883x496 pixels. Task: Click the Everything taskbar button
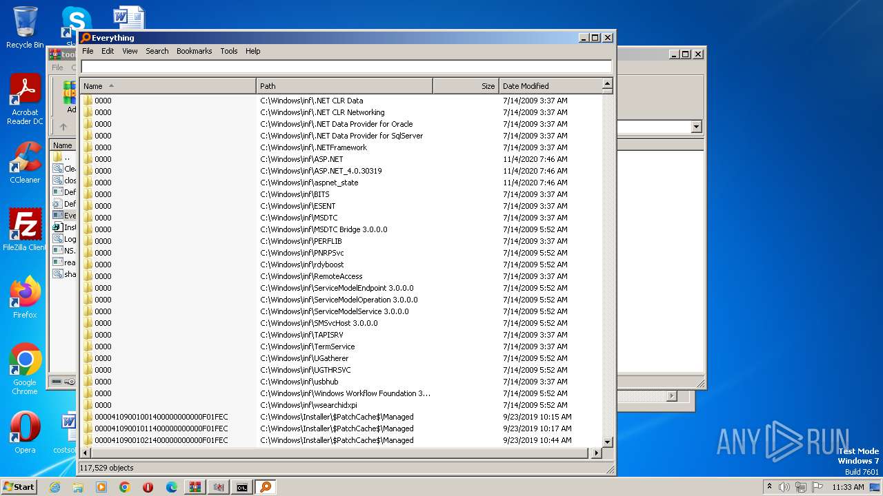(x=266, y=487)
